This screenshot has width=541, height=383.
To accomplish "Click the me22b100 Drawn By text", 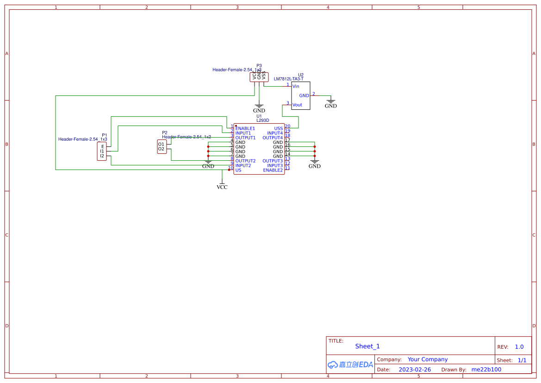I will point(485,369).
